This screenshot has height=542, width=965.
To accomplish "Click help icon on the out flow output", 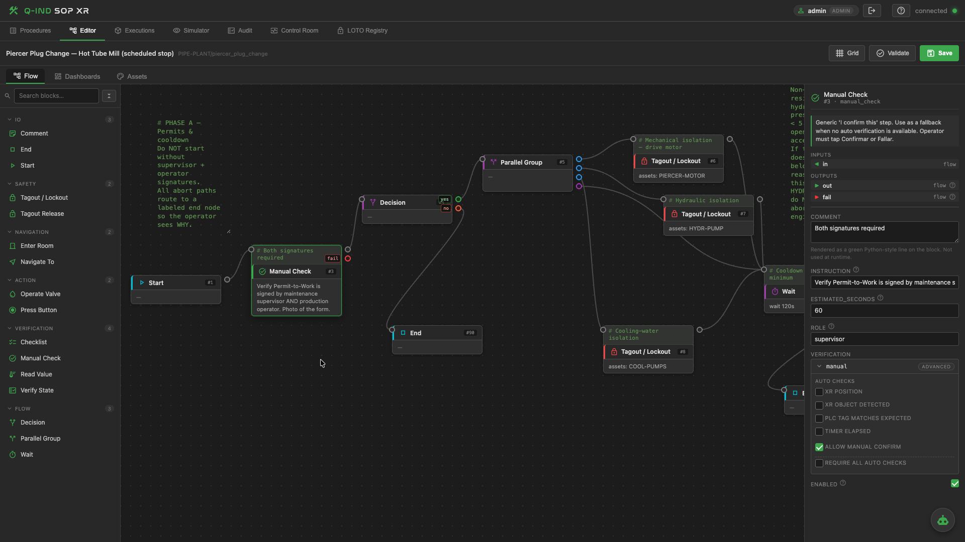I will click(952, 186).
